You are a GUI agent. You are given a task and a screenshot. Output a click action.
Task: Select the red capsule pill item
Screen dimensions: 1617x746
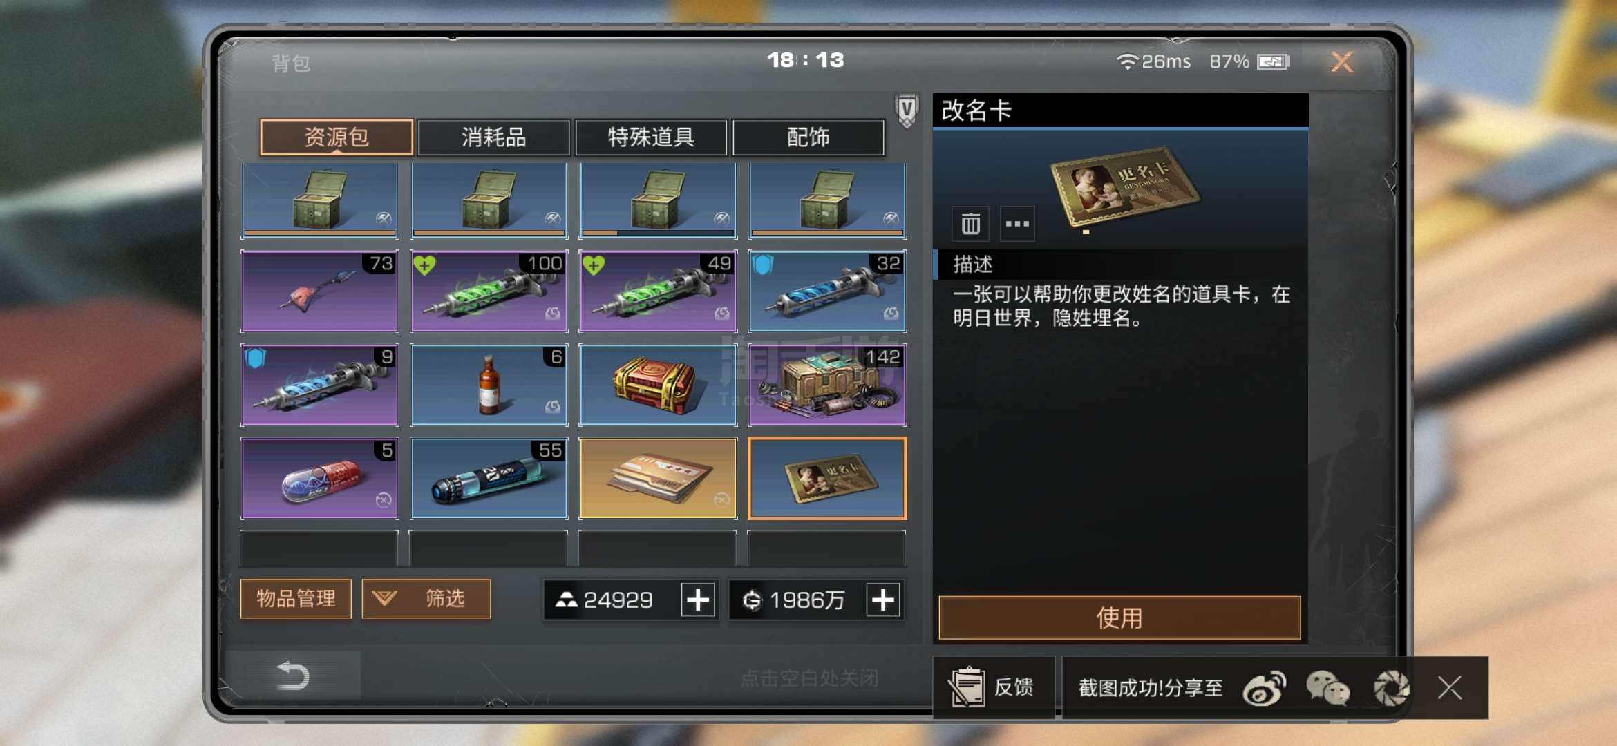[x=320, y=478]
